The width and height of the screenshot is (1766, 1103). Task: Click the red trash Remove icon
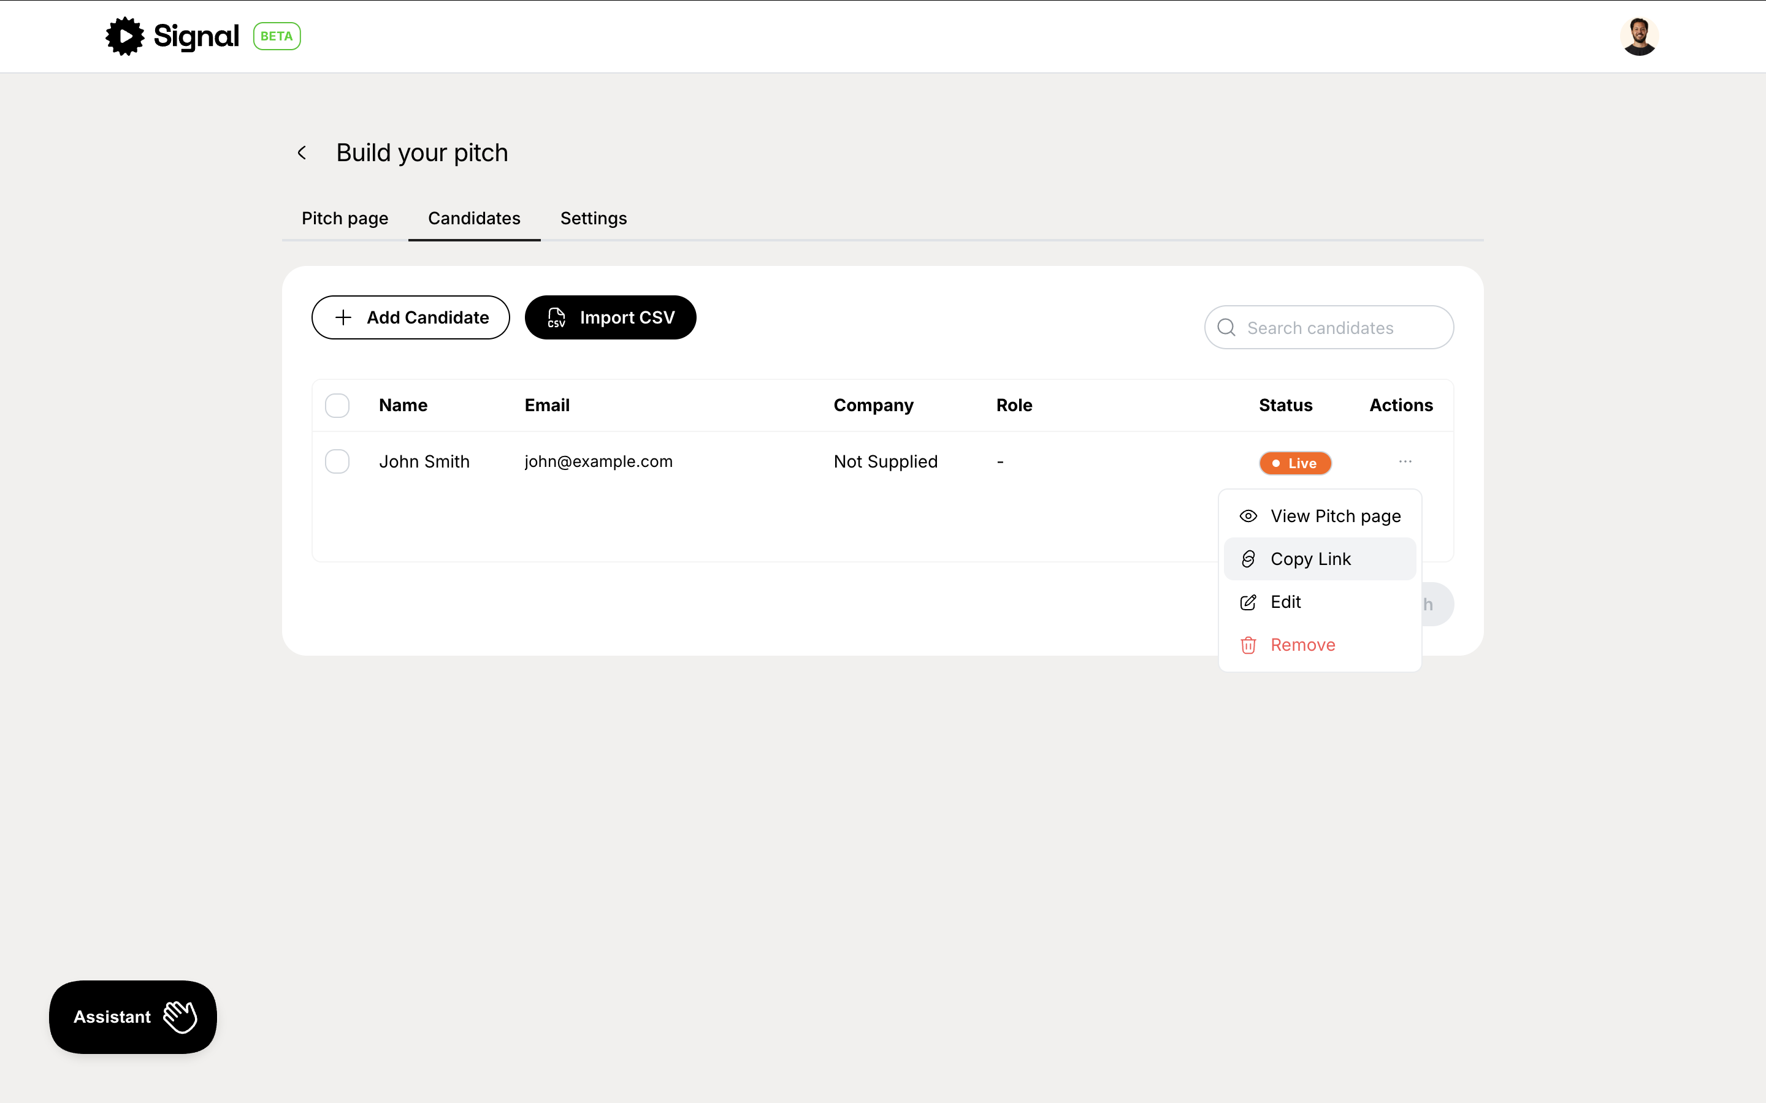1248,645
